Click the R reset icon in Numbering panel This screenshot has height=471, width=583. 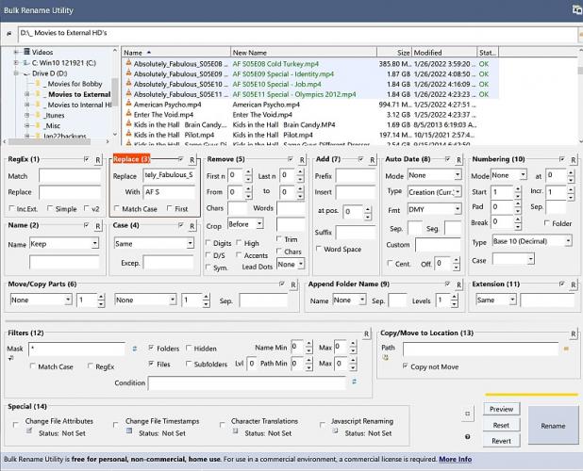[x=572, y=160]
